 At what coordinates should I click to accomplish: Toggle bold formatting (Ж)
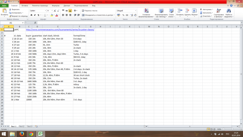point(32,15)
